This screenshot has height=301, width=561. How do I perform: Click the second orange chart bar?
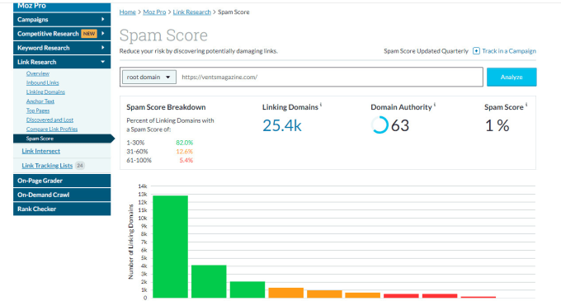324,294
